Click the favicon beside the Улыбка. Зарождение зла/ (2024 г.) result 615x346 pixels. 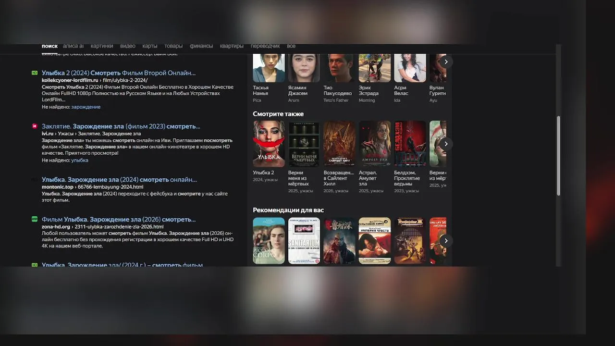click(35, 265)
